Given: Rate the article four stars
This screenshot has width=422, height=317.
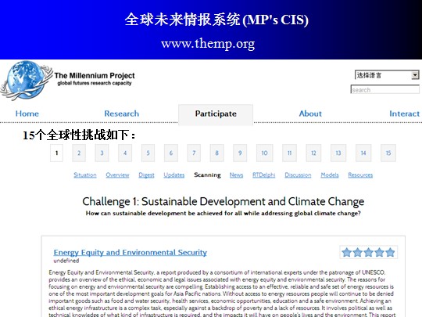Looking at the screenshot, I should click(x=379, y=253).
